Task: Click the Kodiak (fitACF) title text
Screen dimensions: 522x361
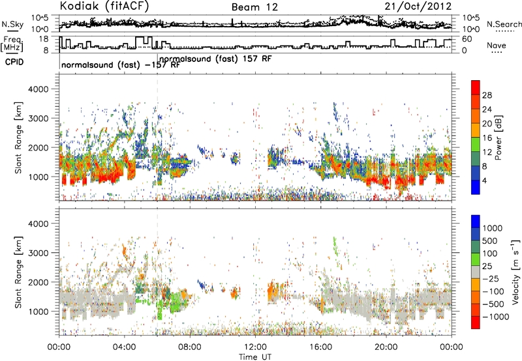Action: pyautogui.click(x=104, y=6)
